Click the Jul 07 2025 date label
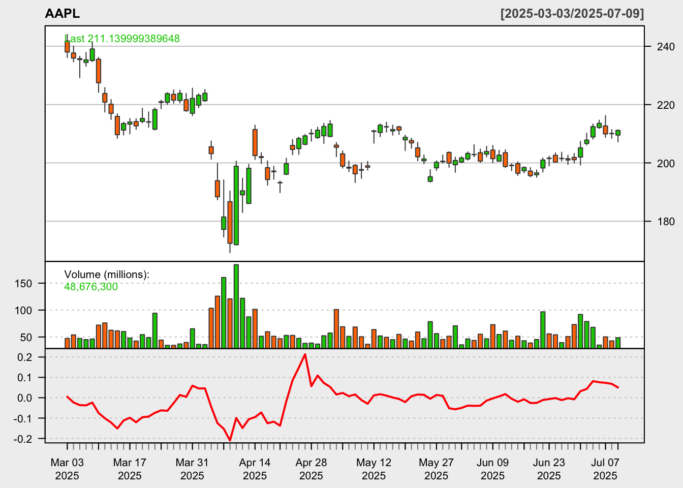 (605, 469)
